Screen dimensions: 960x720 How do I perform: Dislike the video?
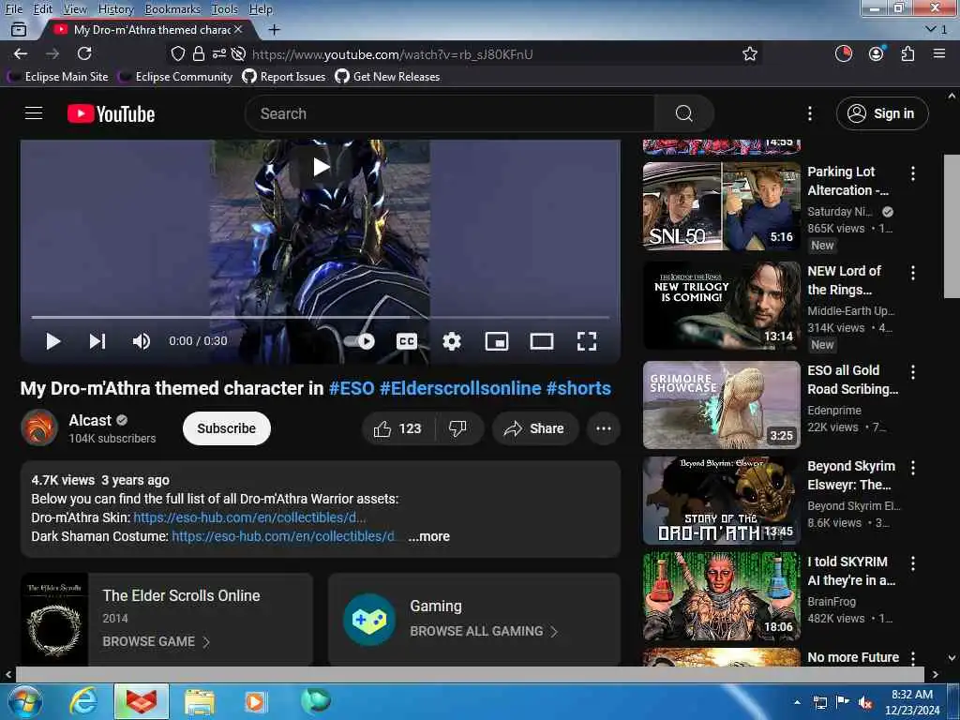point(457,428)
